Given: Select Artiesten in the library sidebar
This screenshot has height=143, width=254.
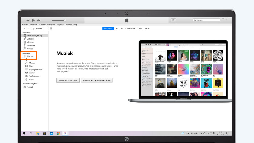Looking at the screenshot, I should tap(31, 39).
